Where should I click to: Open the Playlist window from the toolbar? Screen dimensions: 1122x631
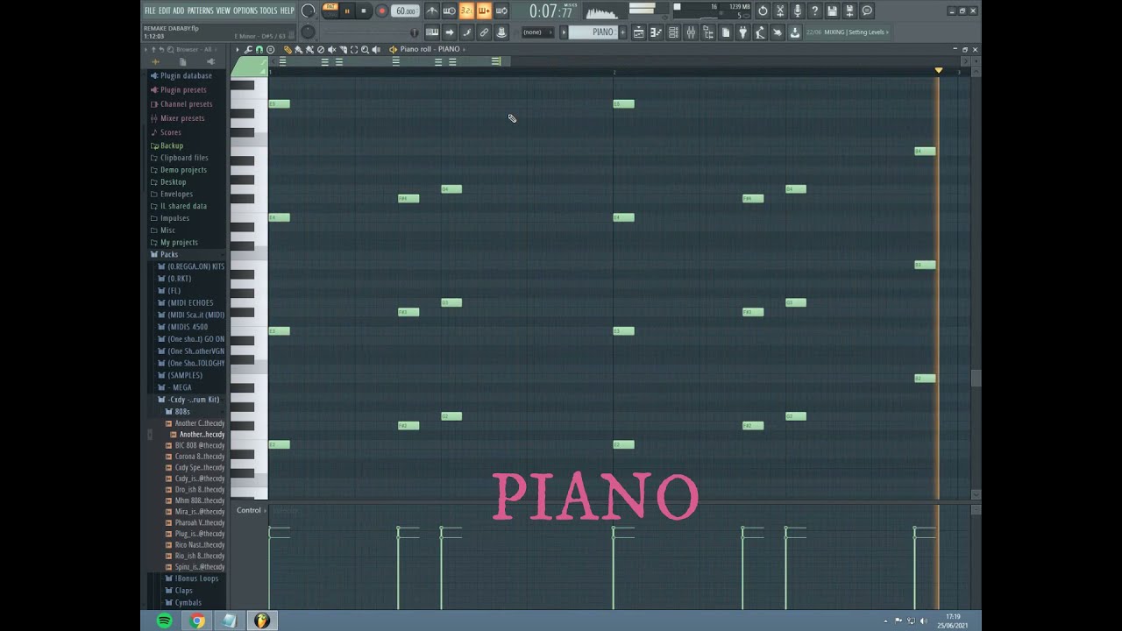(x=639, y=32)
